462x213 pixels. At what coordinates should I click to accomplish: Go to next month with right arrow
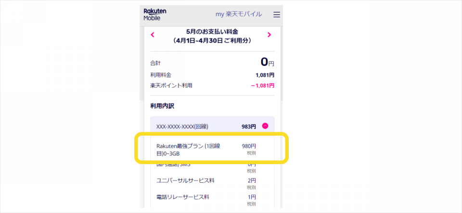point(269,35)
